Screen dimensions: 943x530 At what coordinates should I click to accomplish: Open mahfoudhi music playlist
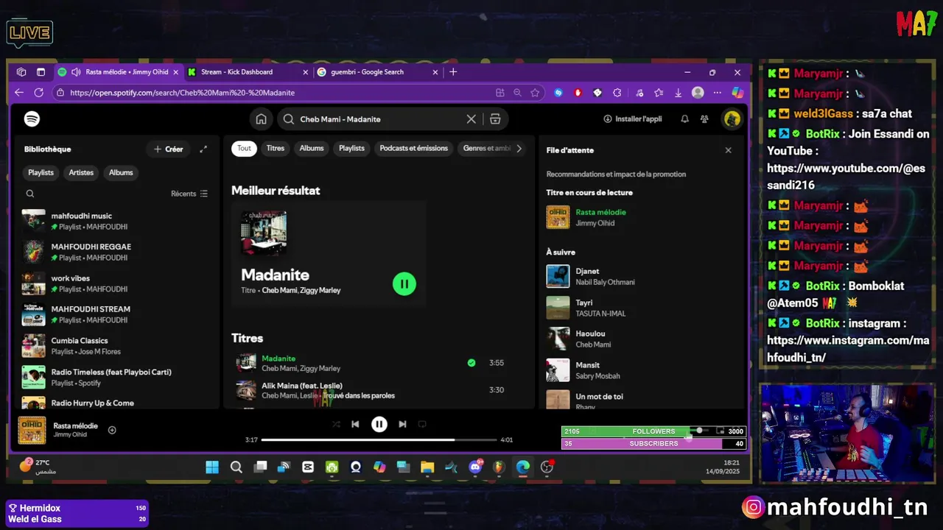116,221
